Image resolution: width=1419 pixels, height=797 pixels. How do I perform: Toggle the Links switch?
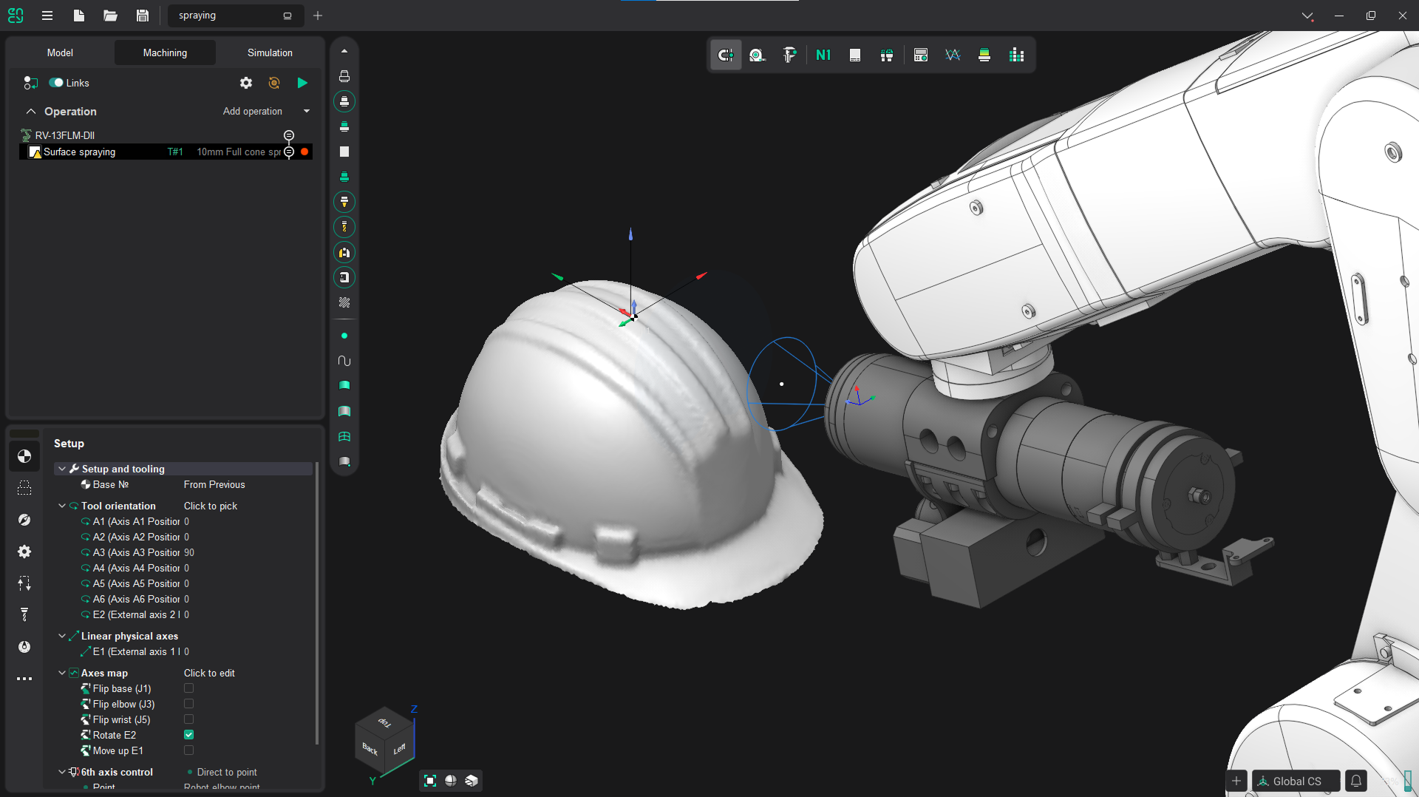pos(56,83)
